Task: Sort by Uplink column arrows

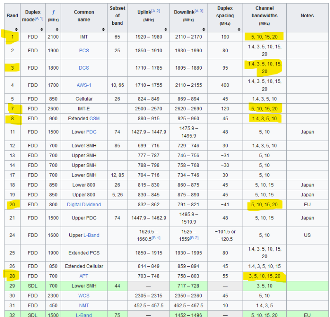Action: click(x=166, y=29)
